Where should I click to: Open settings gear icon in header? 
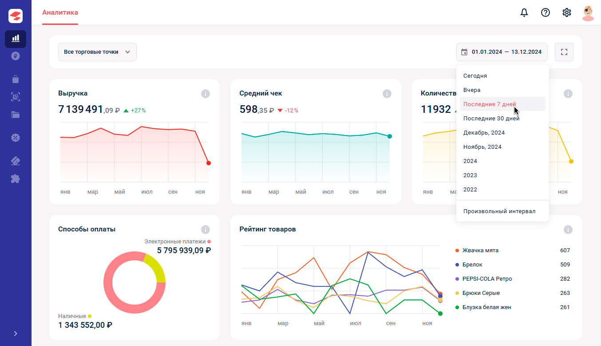coord(567,12)
